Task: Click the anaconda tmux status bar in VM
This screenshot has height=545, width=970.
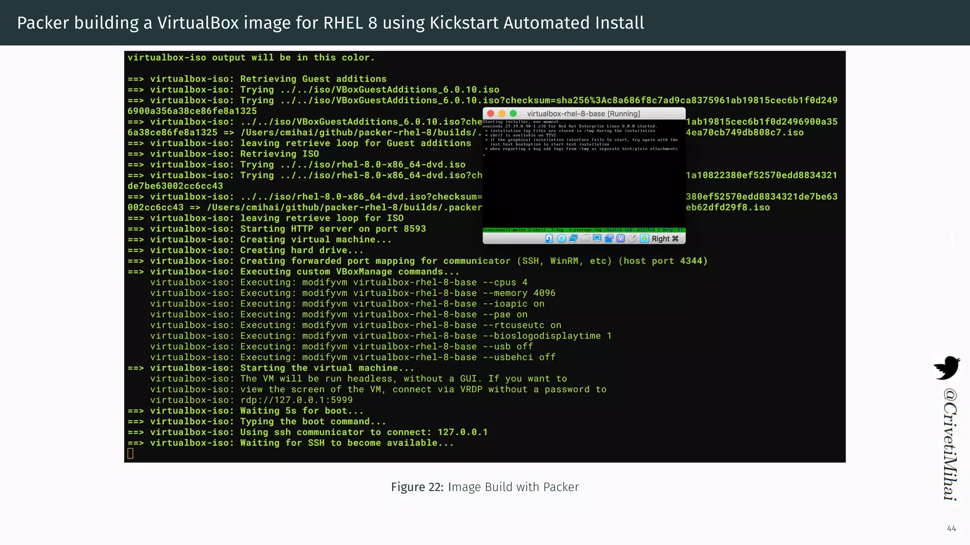Action: [584, 230]
